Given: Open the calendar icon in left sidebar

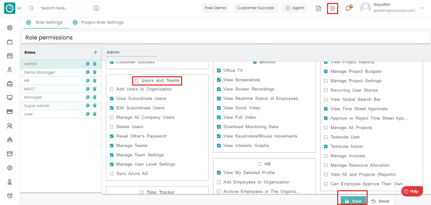Looking at the screenshot, I should click(10, 56).
